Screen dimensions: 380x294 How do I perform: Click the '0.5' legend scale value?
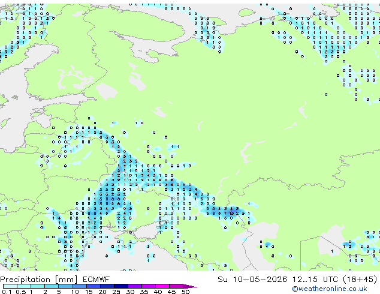(x=21, y=292)
